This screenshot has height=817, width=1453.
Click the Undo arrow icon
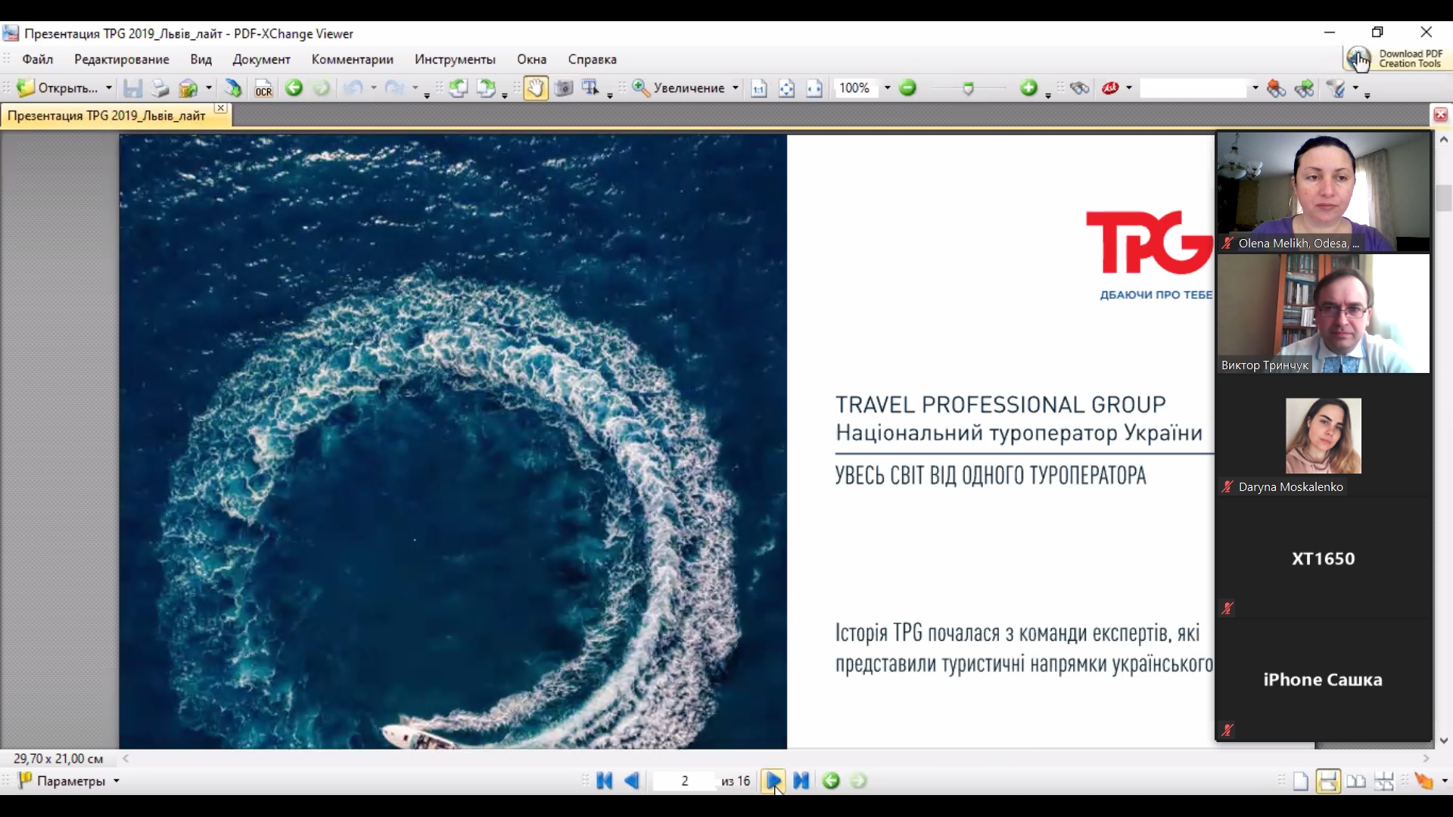pyautogui.click(x=353, y=88)
